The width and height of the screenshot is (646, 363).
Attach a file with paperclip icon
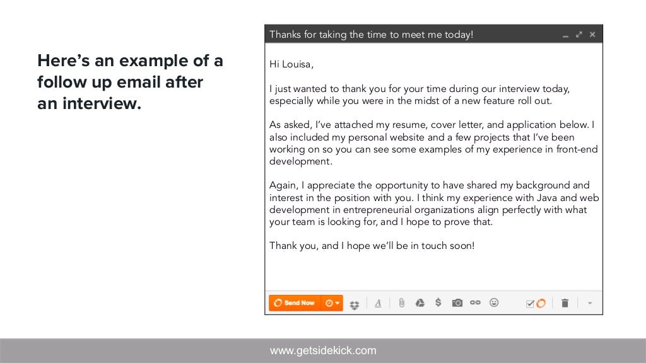coord(402,303)
